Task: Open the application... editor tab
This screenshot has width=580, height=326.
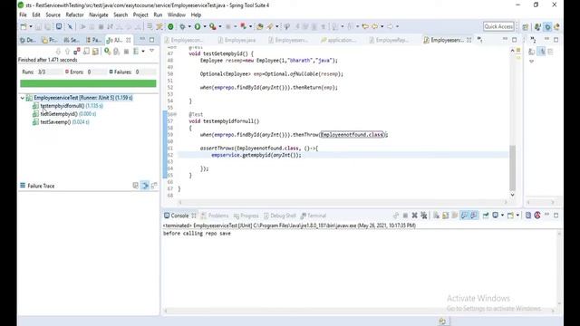Action: tap(338, 40)
